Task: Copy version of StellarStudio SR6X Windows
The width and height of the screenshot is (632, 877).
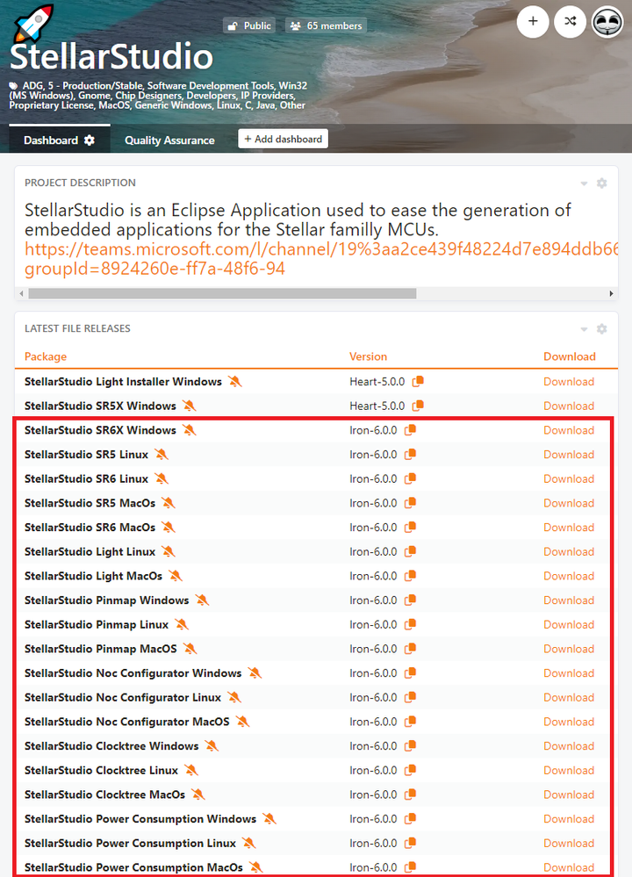Action: [410, 430]
